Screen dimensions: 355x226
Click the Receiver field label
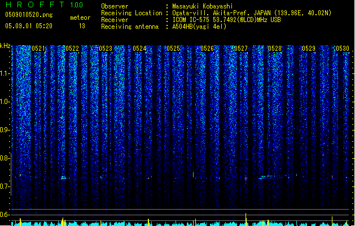[x=115, y=20]
